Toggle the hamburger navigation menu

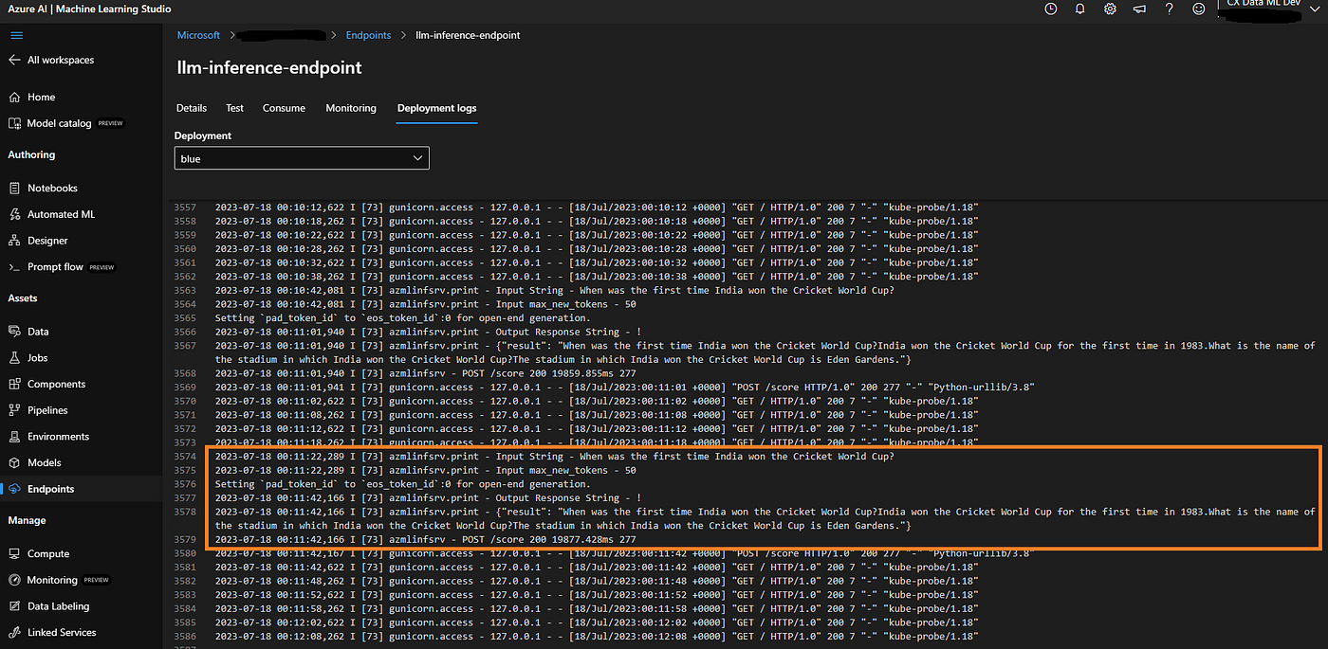pos(15,35)
